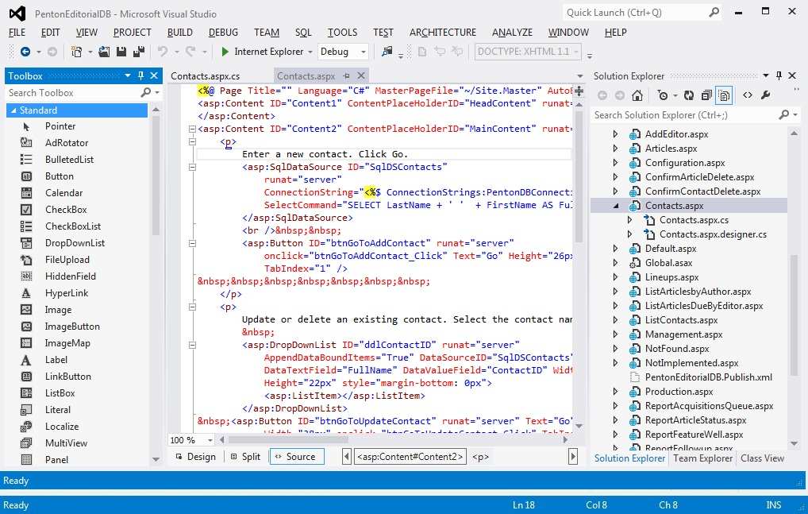
Task: Click the Undo icon on the toolbar
Action: 164,51
